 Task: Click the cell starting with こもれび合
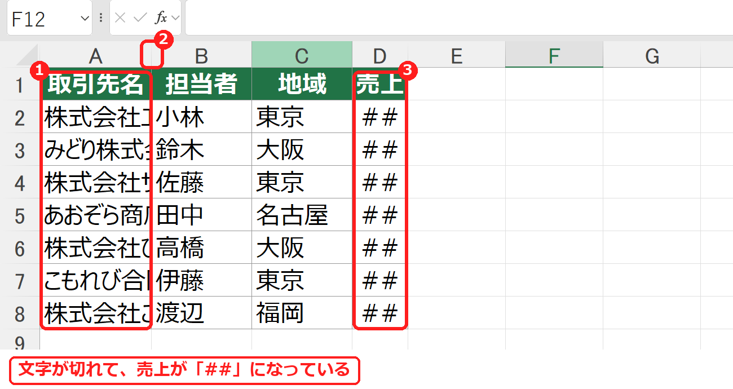pos(96,280)
